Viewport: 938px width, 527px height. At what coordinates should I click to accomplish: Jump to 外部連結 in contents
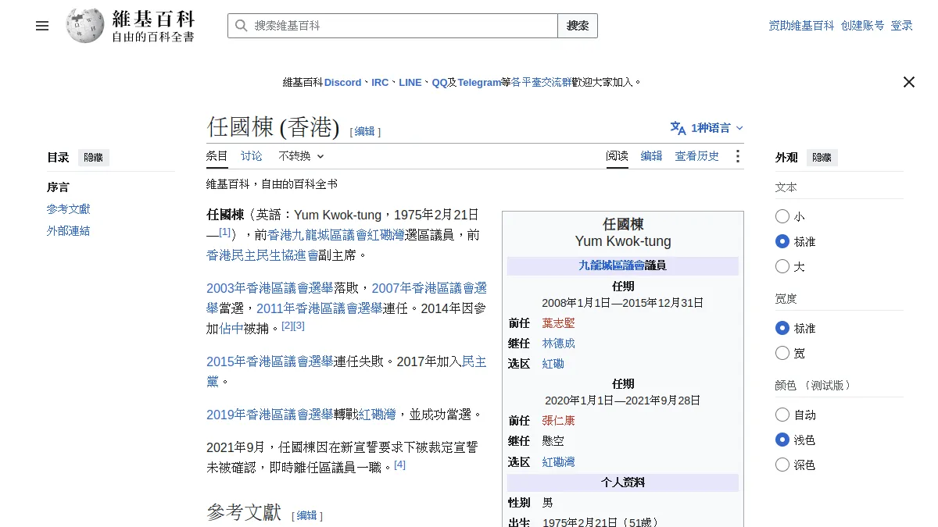point(69,231)
